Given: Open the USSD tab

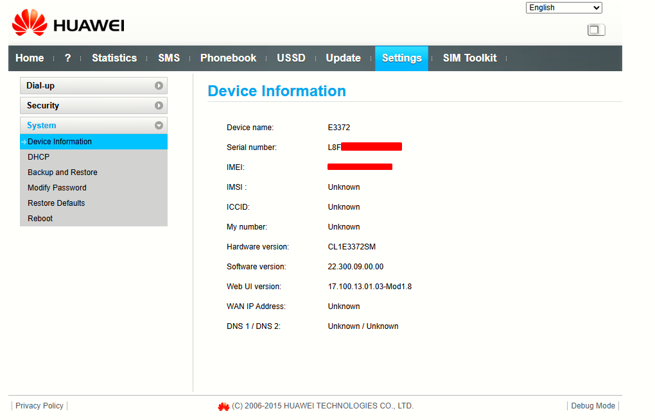Looking at the screenshot, I should click(291, 58).
